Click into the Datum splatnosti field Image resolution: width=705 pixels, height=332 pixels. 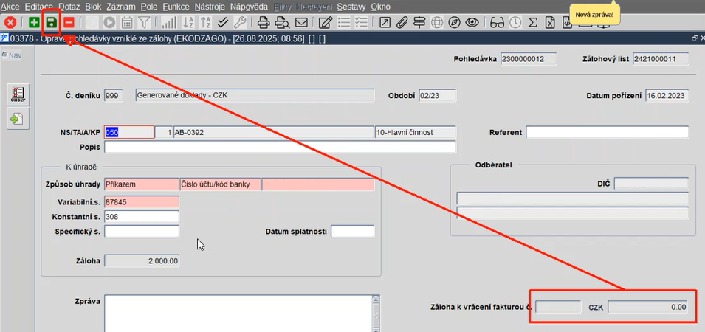click(x=353, y=232)
